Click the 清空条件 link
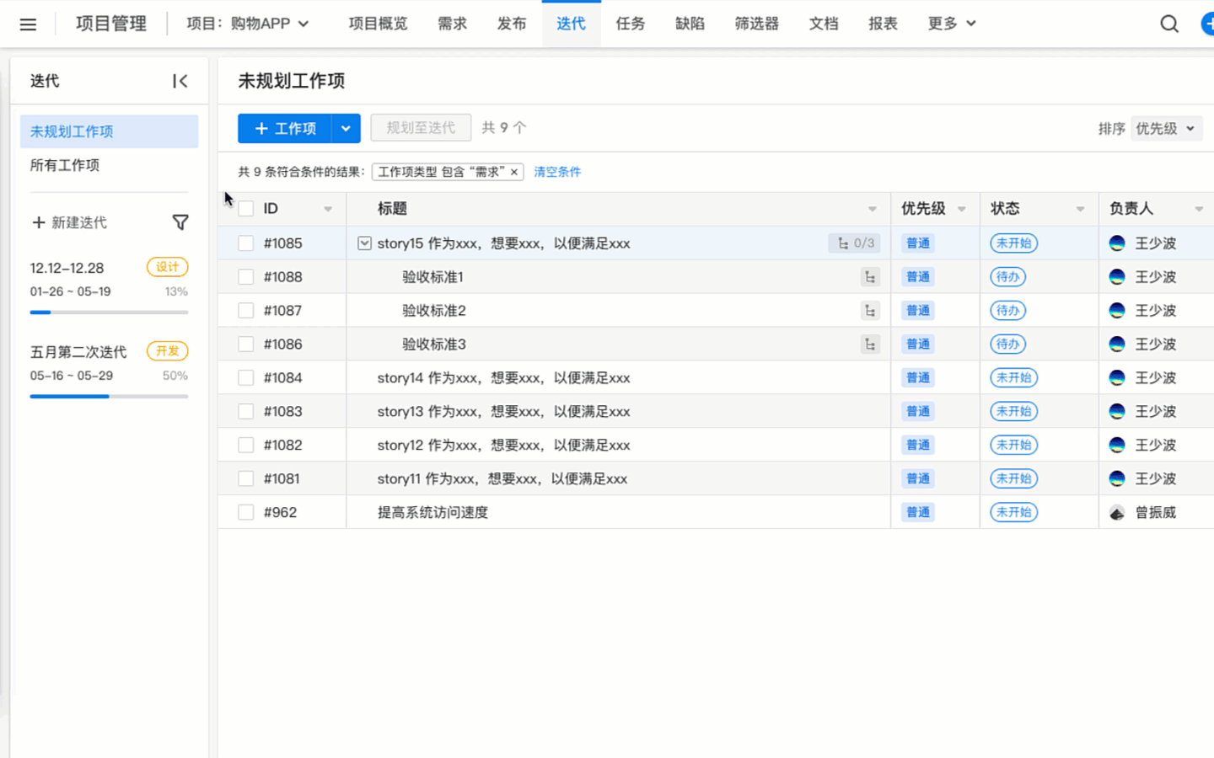1214x758 pixels. coord(556,172)
